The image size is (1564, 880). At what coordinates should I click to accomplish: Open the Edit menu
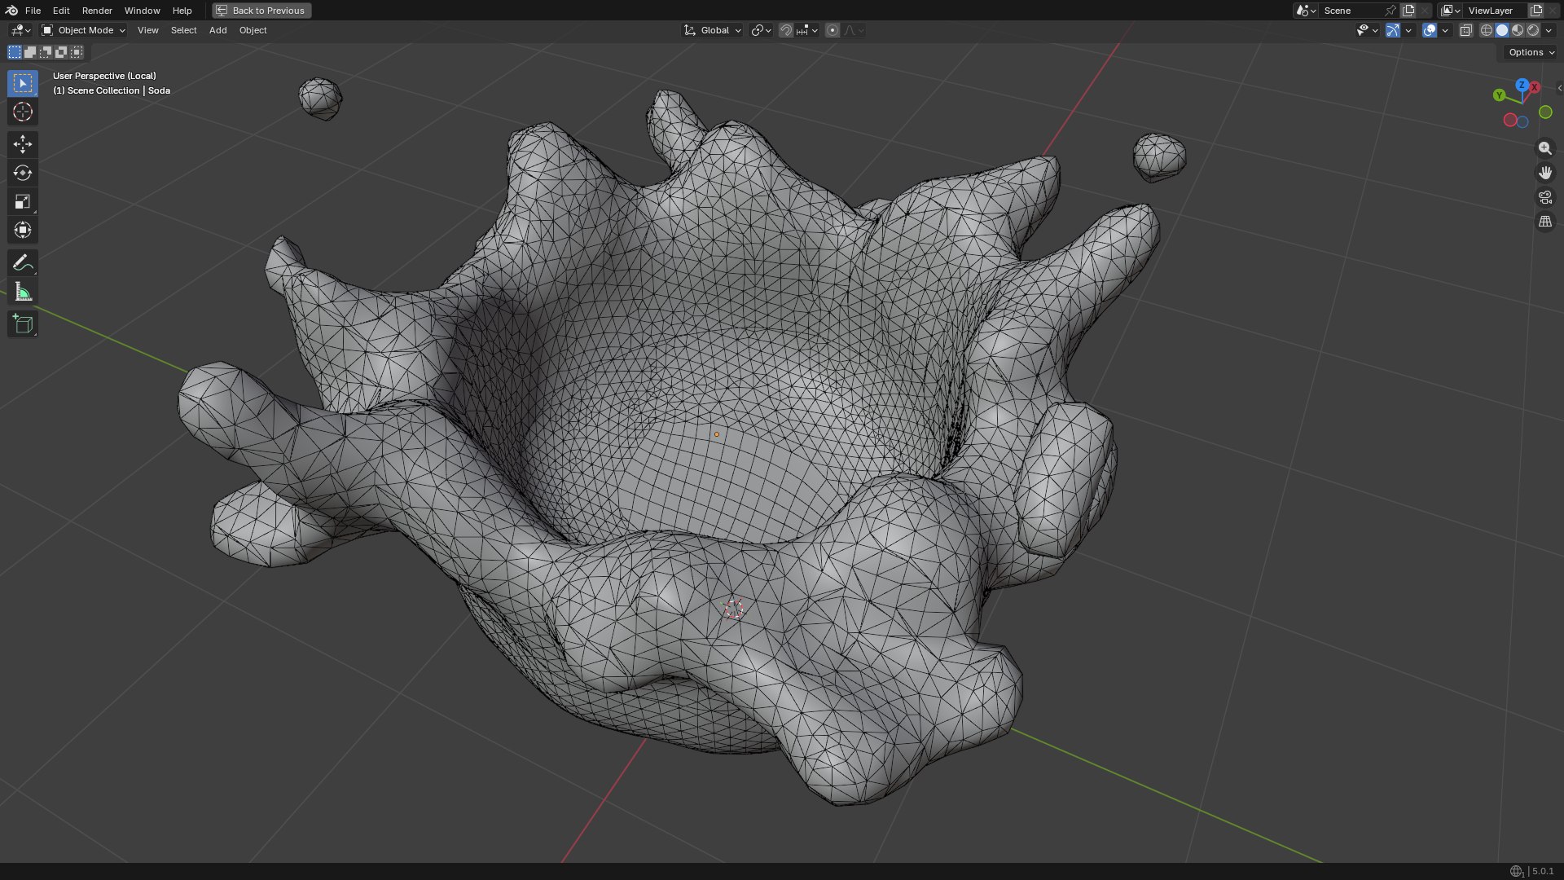[x=61, y=11]
